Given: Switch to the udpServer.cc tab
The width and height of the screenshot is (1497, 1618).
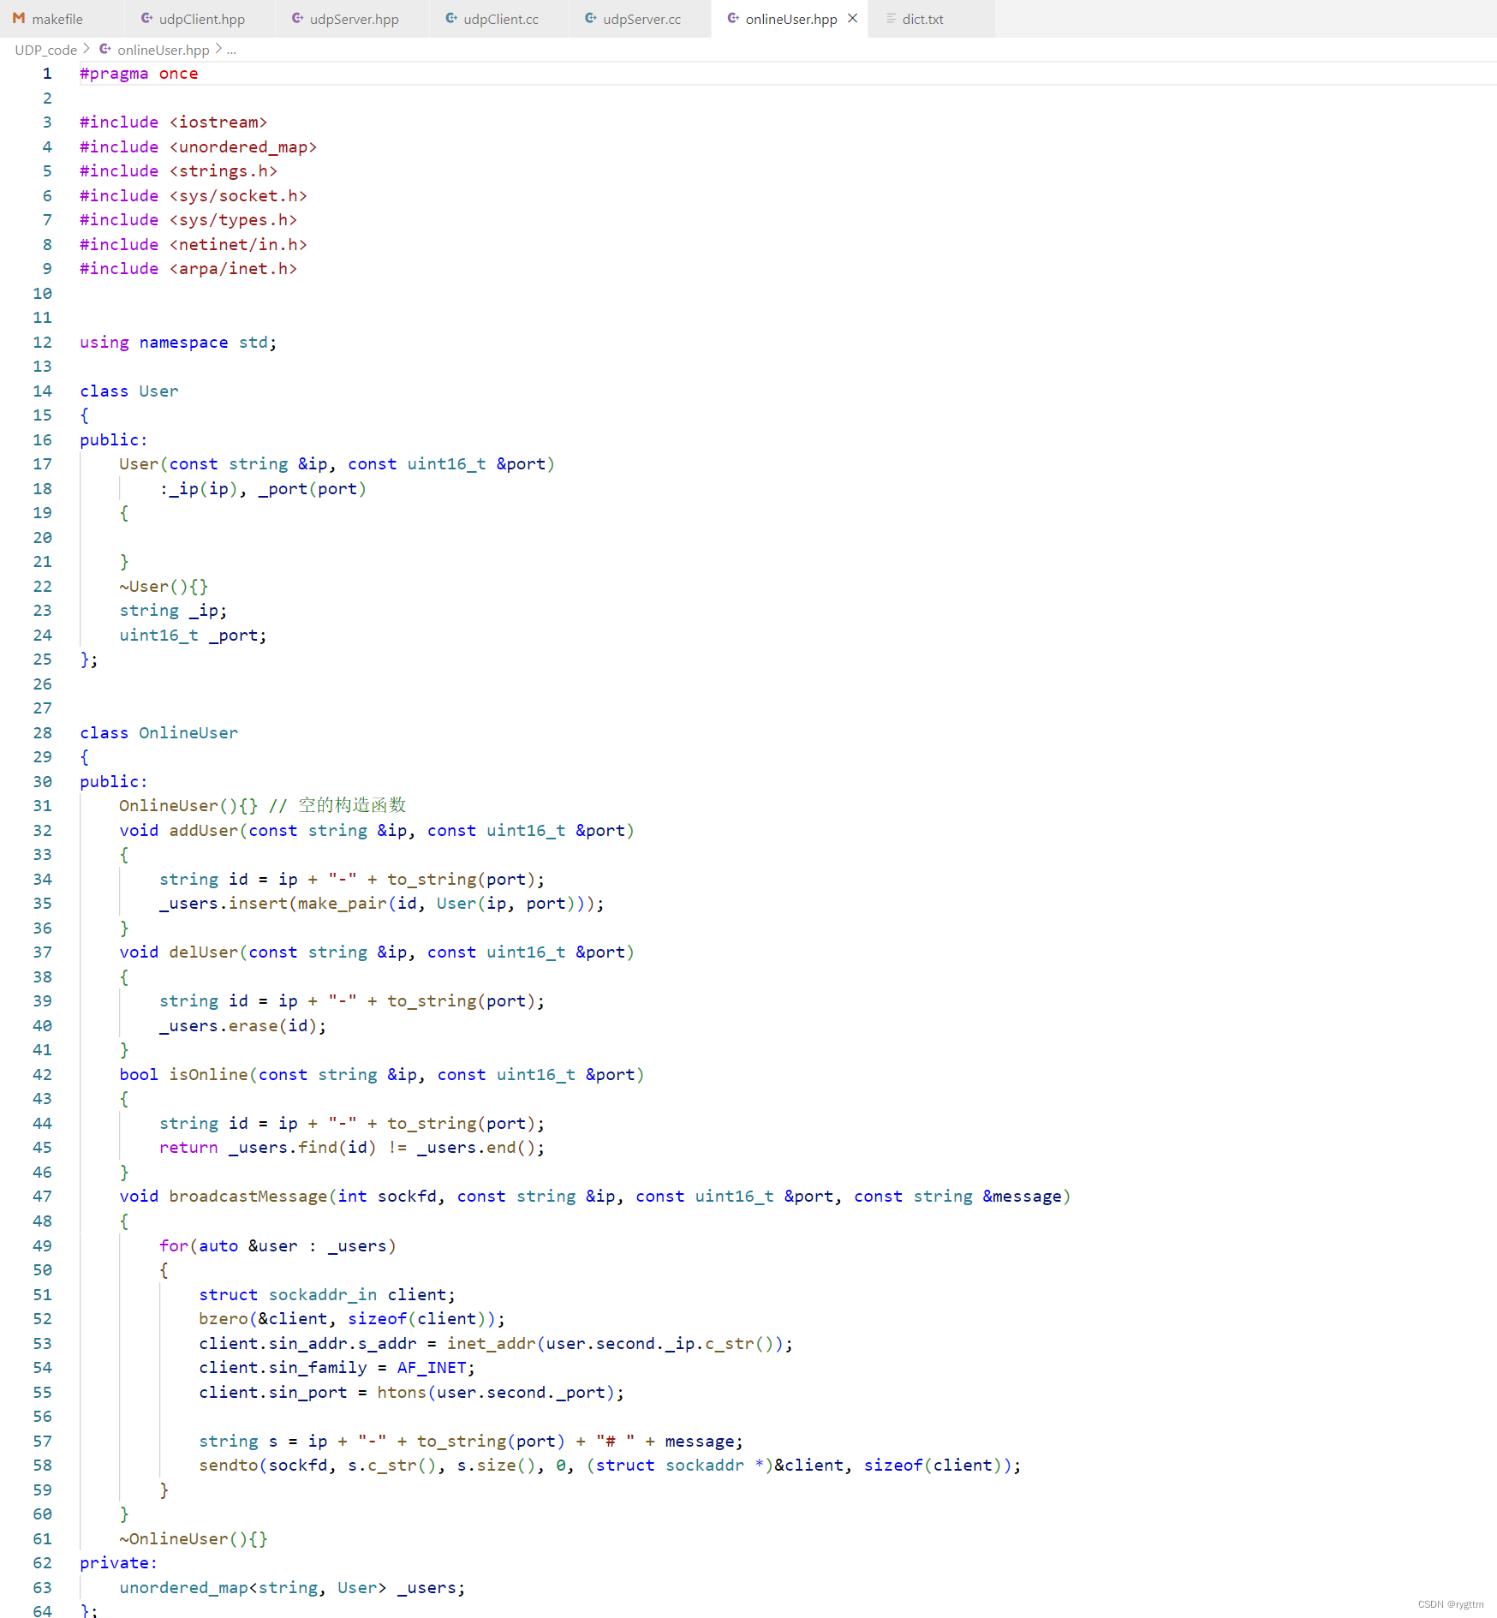Looking at the screenshot, I should [641, 19].
